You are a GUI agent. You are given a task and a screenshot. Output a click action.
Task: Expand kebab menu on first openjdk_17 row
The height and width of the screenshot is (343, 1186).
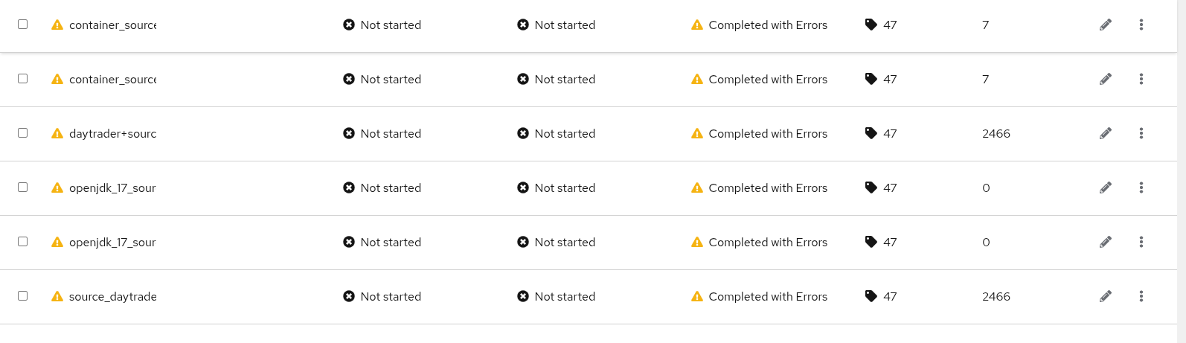pos(1141,187)
